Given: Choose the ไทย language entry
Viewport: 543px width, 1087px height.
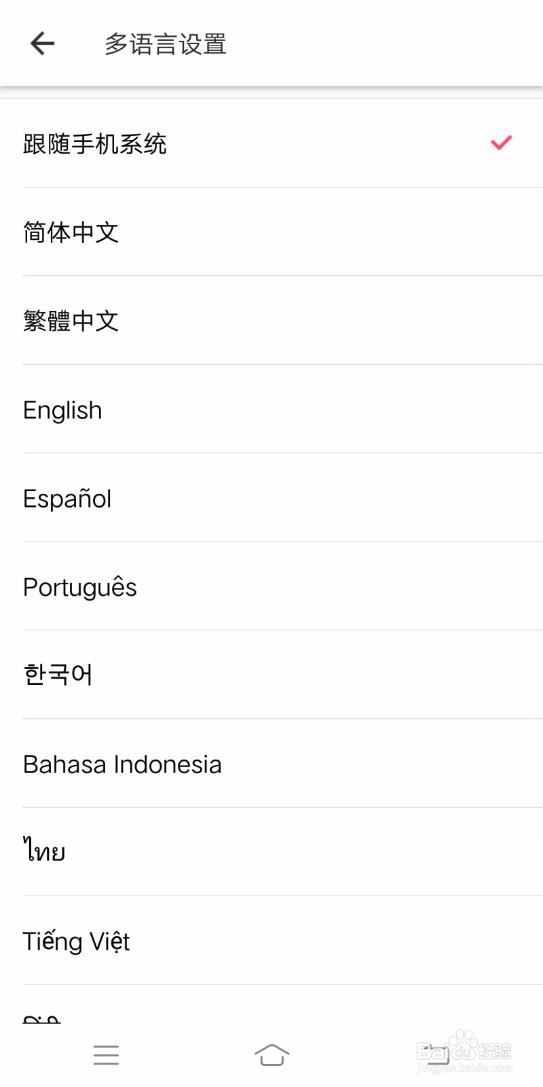Looking at the screenshot, I should point(45,851).
